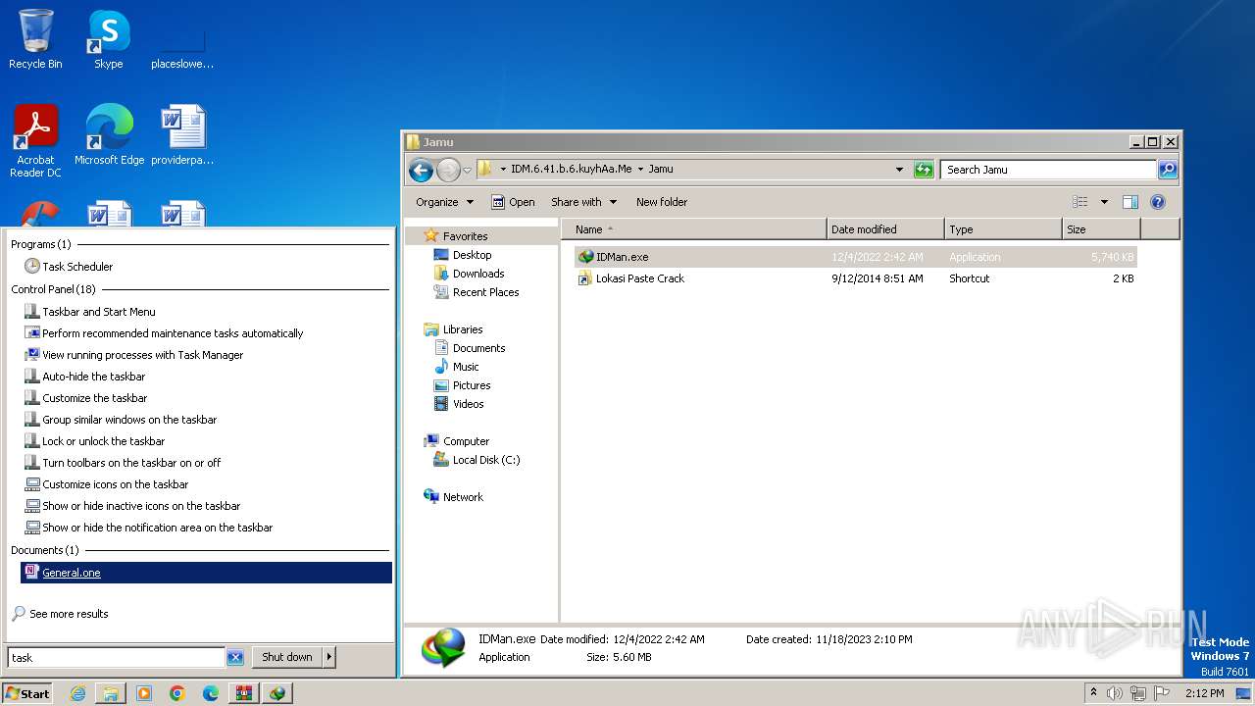
Task: Select the Microsoft Edge desktop shortcut
Action: point(109,135)
